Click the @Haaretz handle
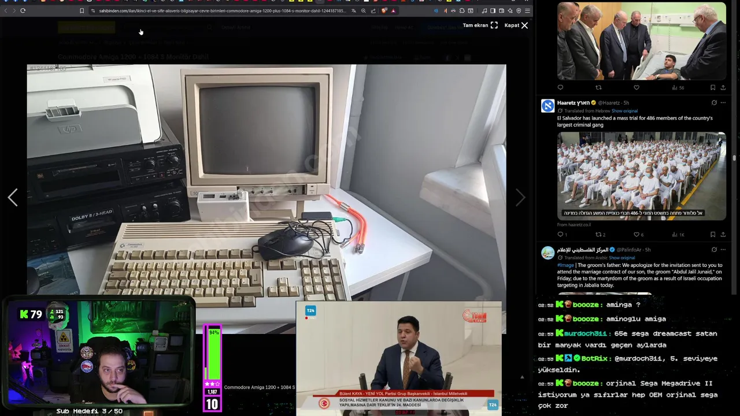Image resolution: width=740 pixels, height=416 pixels. coord(609,103)
